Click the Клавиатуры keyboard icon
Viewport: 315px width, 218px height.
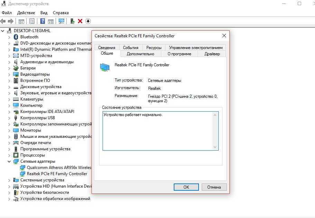[x=16, y=99]
